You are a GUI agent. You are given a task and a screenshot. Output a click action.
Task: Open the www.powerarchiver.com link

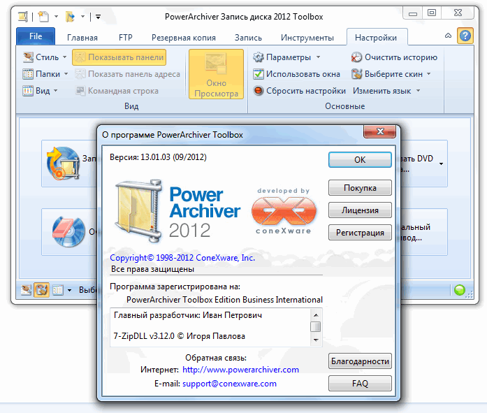click(240, 370)
